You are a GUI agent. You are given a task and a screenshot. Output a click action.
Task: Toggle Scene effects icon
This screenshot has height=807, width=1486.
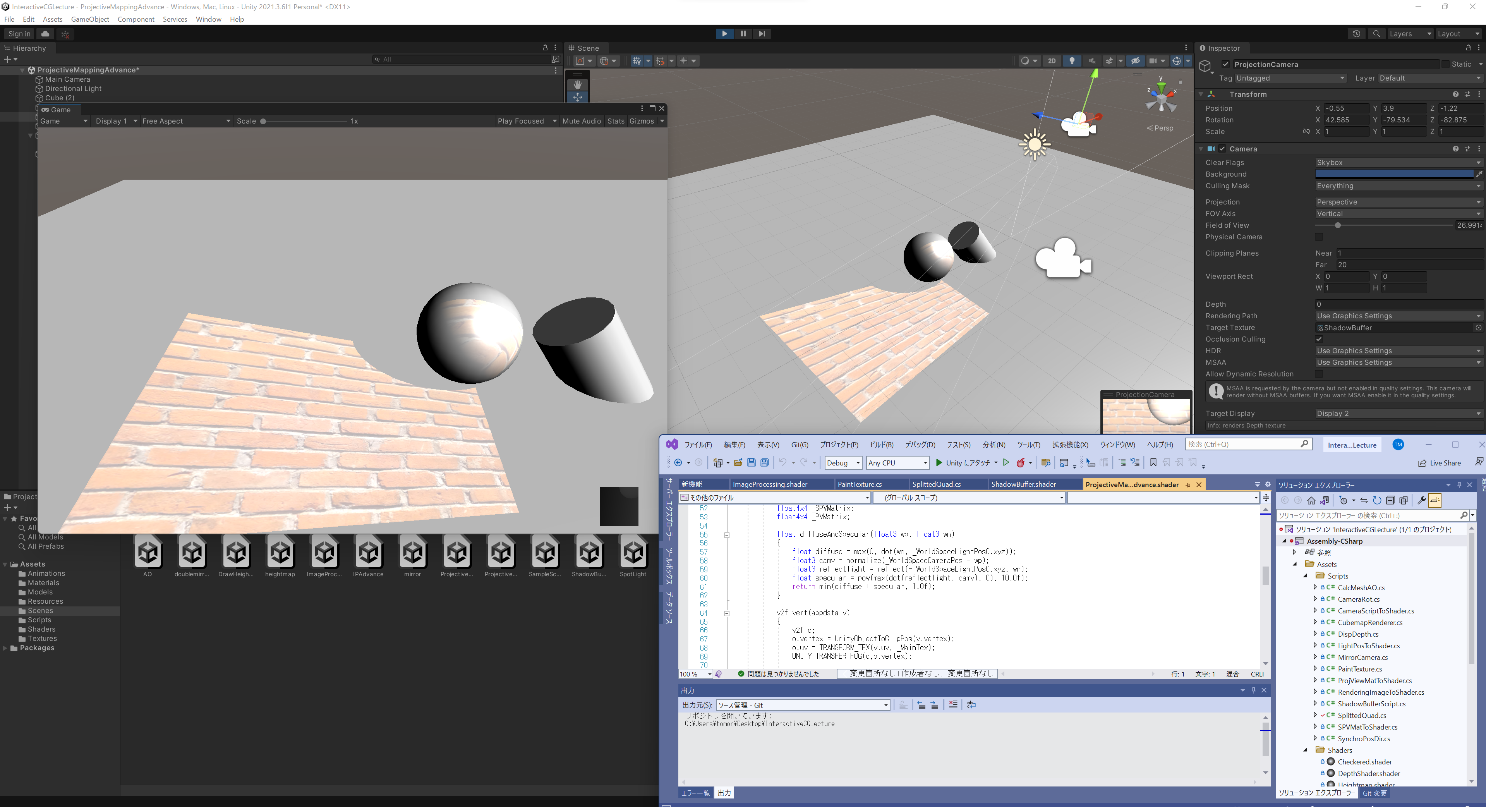pos(1109,60)
